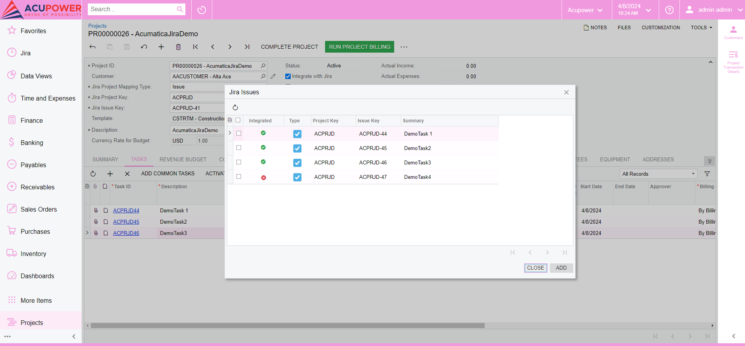Select the ACPRJD-47 row checkbox
This screenshot has height=346, width=745.
[x=239, y=177]
